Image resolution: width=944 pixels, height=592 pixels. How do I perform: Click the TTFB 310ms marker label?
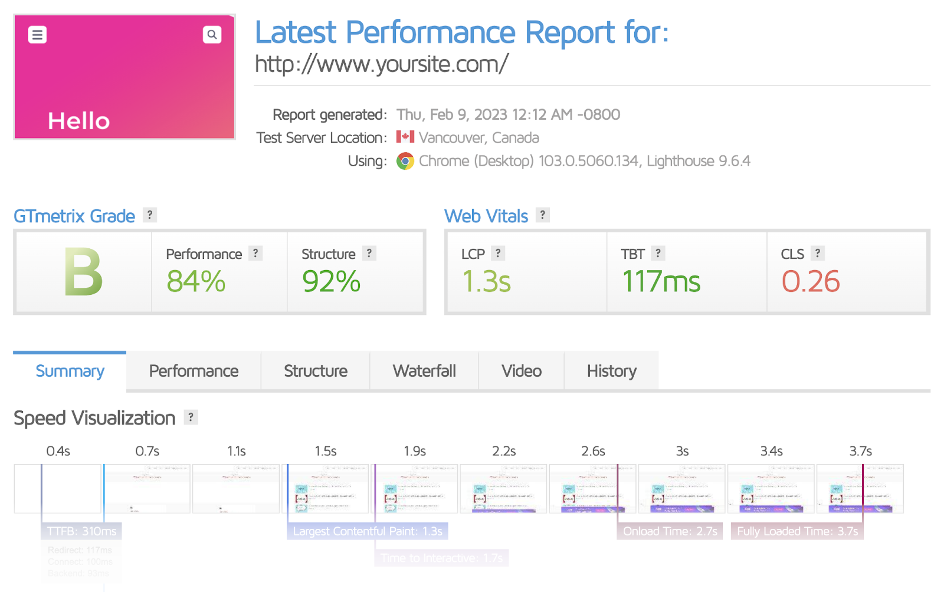pos(81,531)
